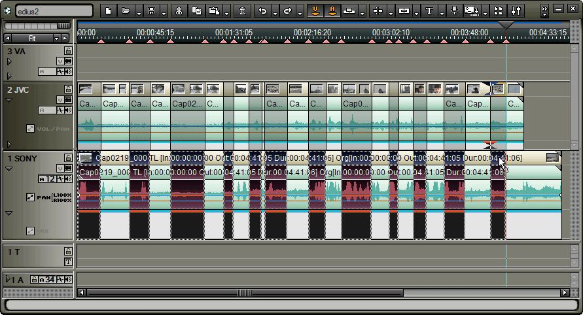Show more toolbar buttons with the double-arrow
The width and height of the screenshot is (583, 315).
click(x=544, y=10)
